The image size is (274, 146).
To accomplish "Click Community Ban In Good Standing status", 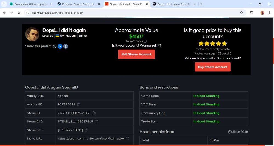I will click(x=206, y=113).
